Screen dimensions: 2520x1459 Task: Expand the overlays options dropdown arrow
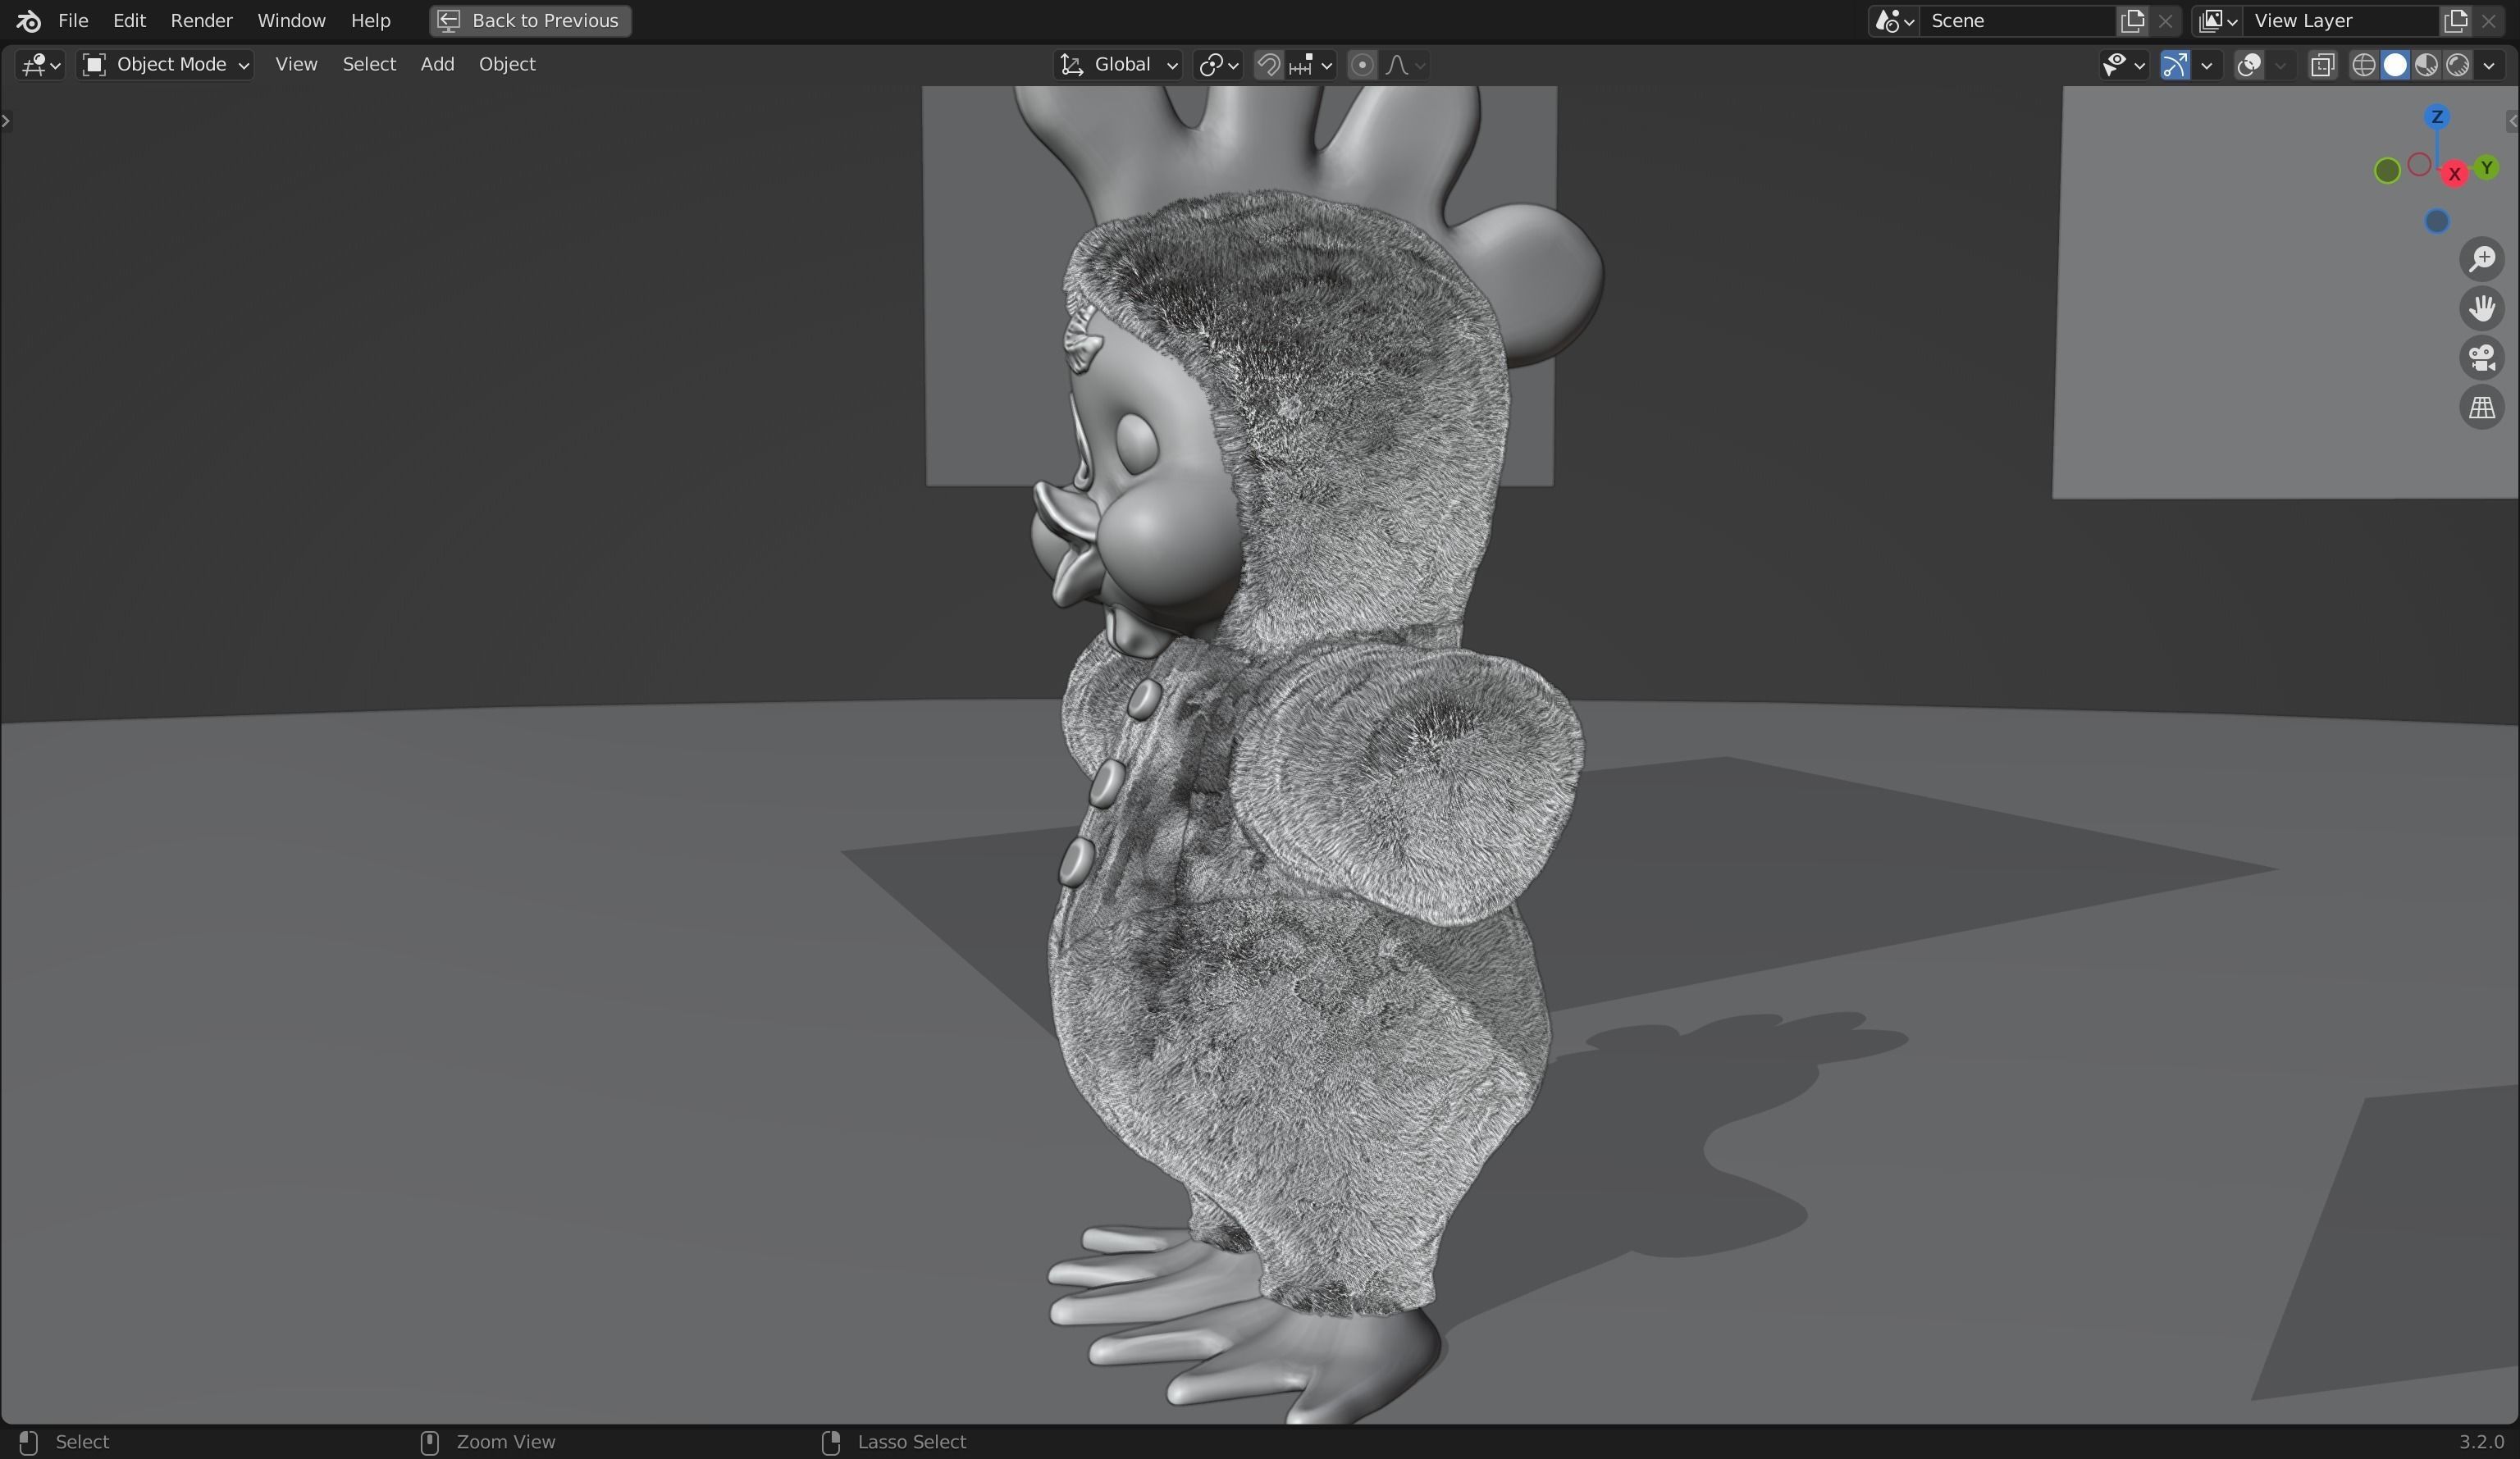pos(2280,65)
